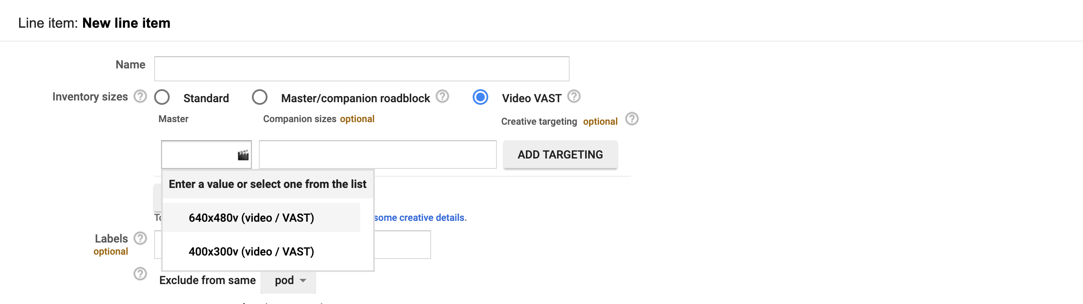Open the pod dropdown next to Exclude from same

288,280
